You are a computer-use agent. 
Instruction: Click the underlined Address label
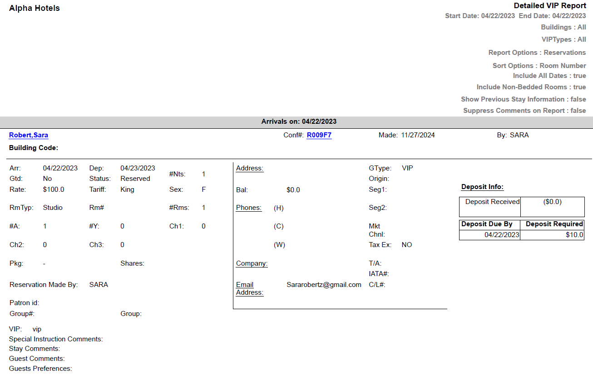click(x=249, y=168)
